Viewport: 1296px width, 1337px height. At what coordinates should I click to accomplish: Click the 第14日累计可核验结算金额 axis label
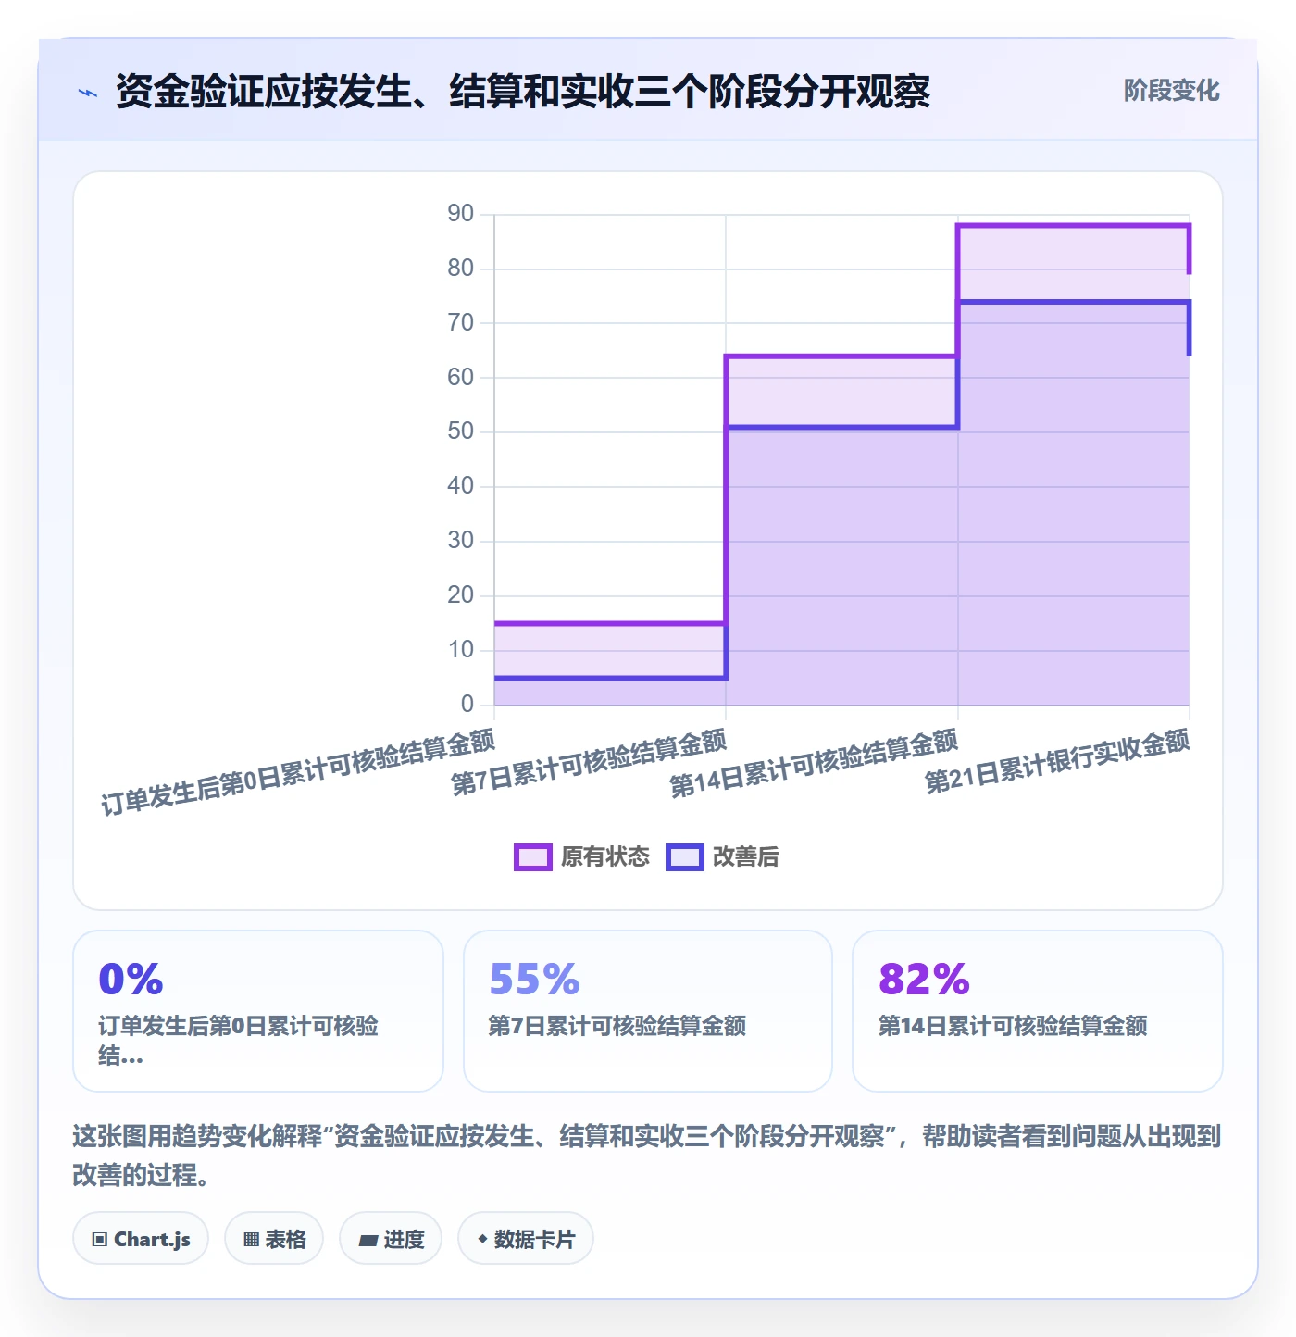point(814,763)
